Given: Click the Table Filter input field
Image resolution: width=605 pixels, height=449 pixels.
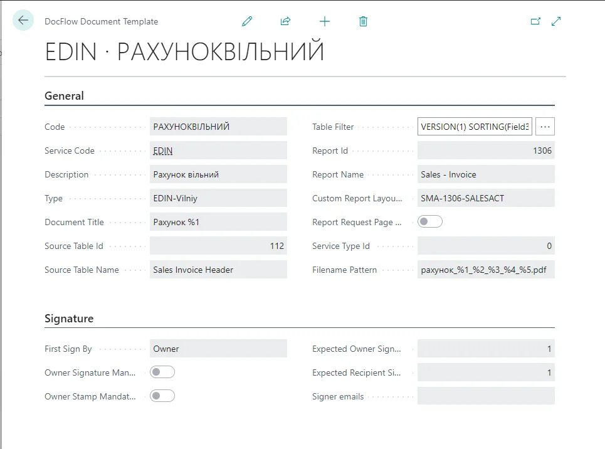Looking at the screenshot, I should click(475, 127).
